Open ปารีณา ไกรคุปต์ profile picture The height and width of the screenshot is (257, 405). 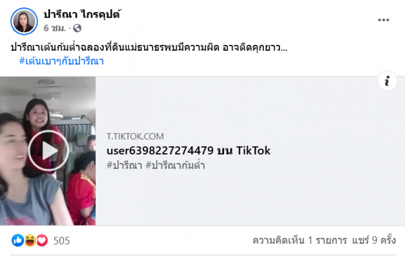tap(24, 21)
